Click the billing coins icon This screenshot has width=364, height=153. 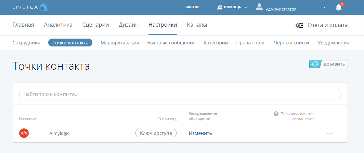click(300, 25)
